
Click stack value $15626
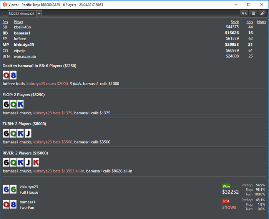232,33
